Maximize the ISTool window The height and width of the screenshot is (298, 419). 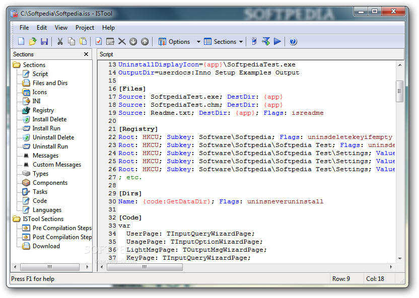tap(375, 11)
